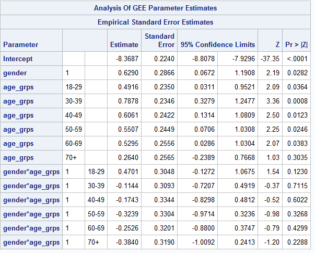Select the 95% Confidence Limits header

click(218, 45)
